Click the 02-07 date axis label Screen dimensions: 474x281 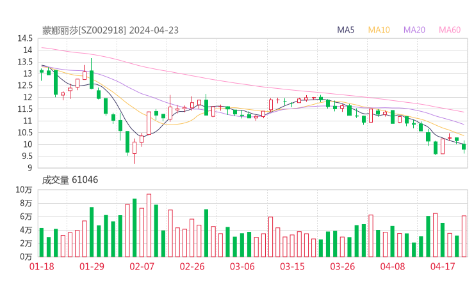coord(142,266)
